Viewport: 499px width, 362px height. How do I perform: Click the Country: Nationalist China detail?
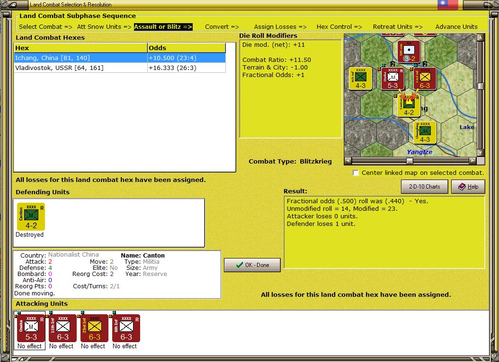point(60,255)
